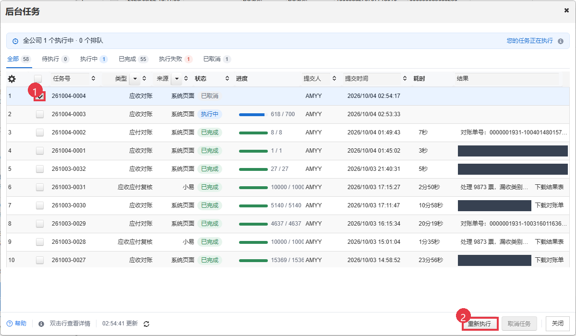The image size is (576, 336).
Task: Click the 重新执行 button
Action: [x=480, y=324]
